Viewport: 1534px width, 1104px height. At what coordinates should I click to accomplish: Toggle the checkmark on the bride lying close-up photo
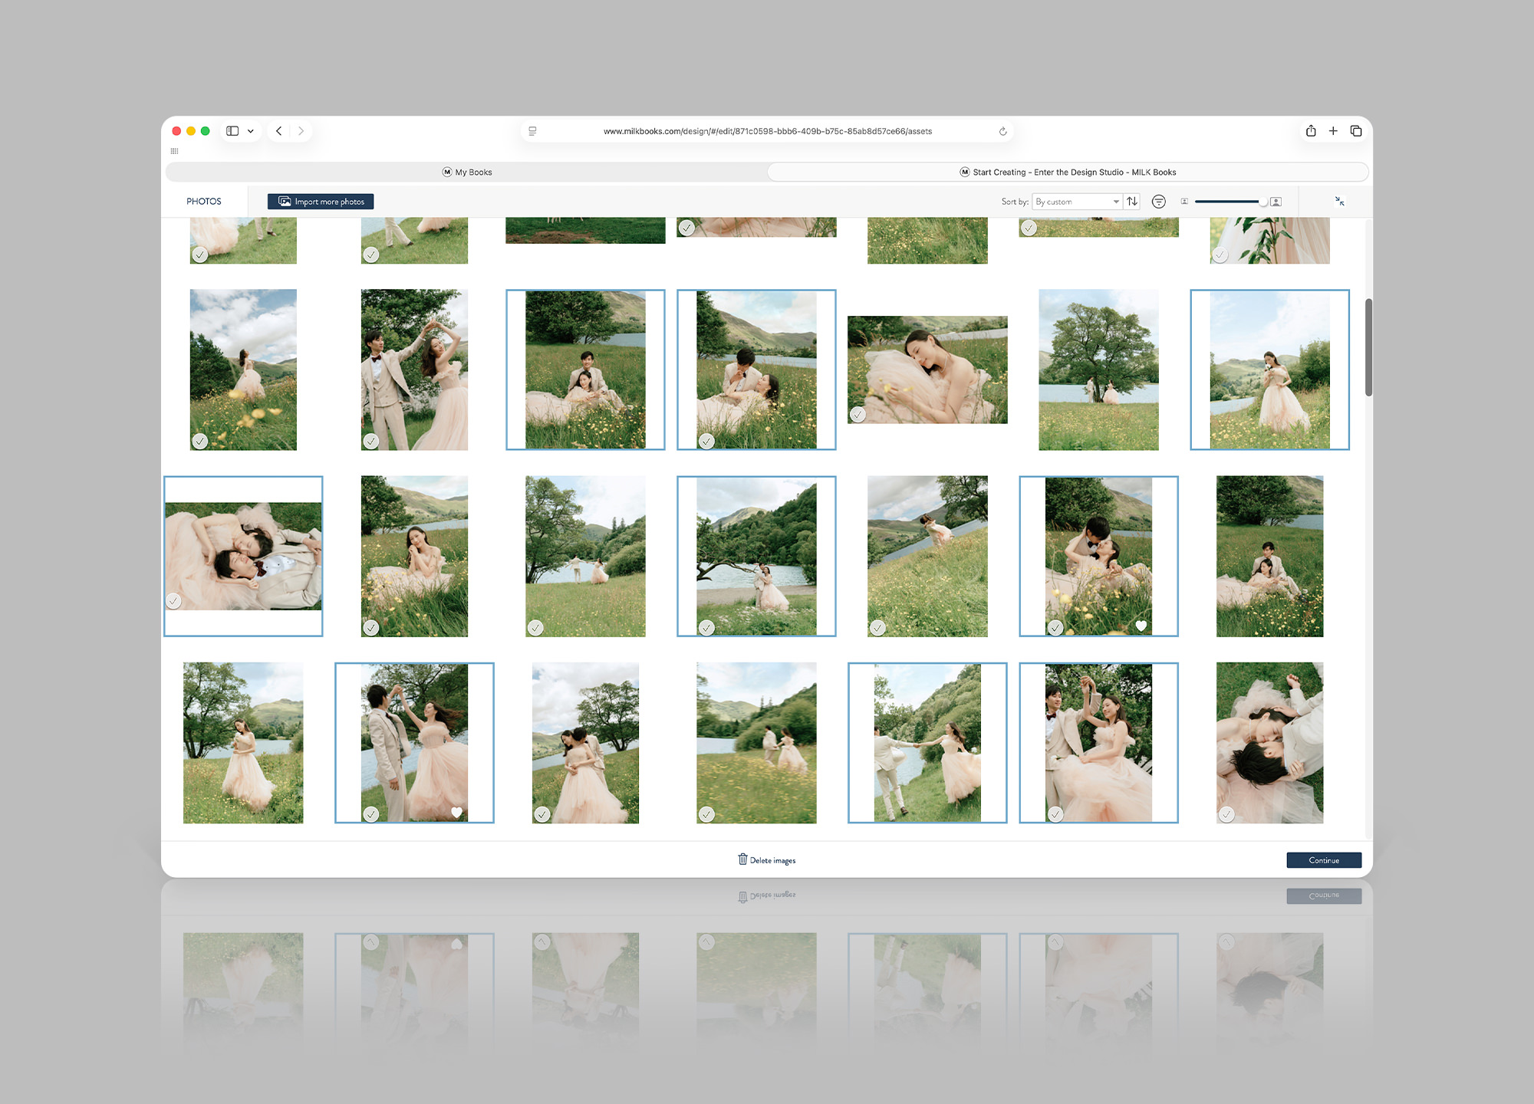point(858,415)
